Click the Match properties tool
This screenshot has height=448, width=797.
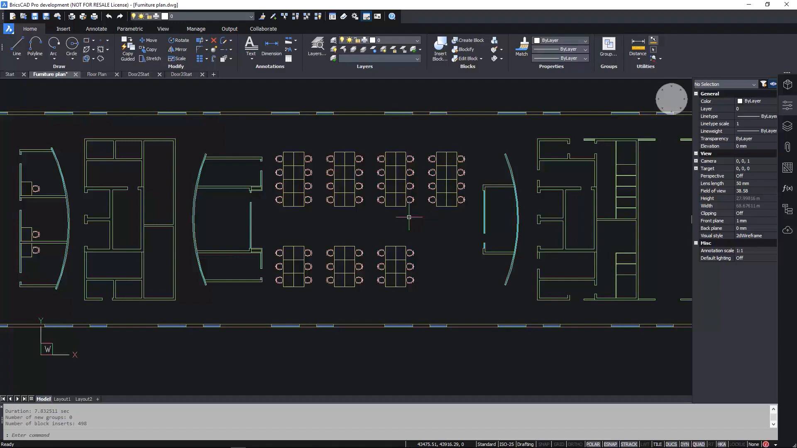(522, 46)
